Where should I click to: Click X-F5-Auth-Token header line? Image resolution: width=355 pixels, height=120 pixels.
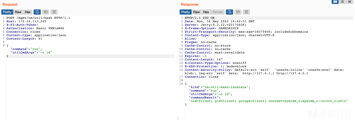[x=22, y=25]
